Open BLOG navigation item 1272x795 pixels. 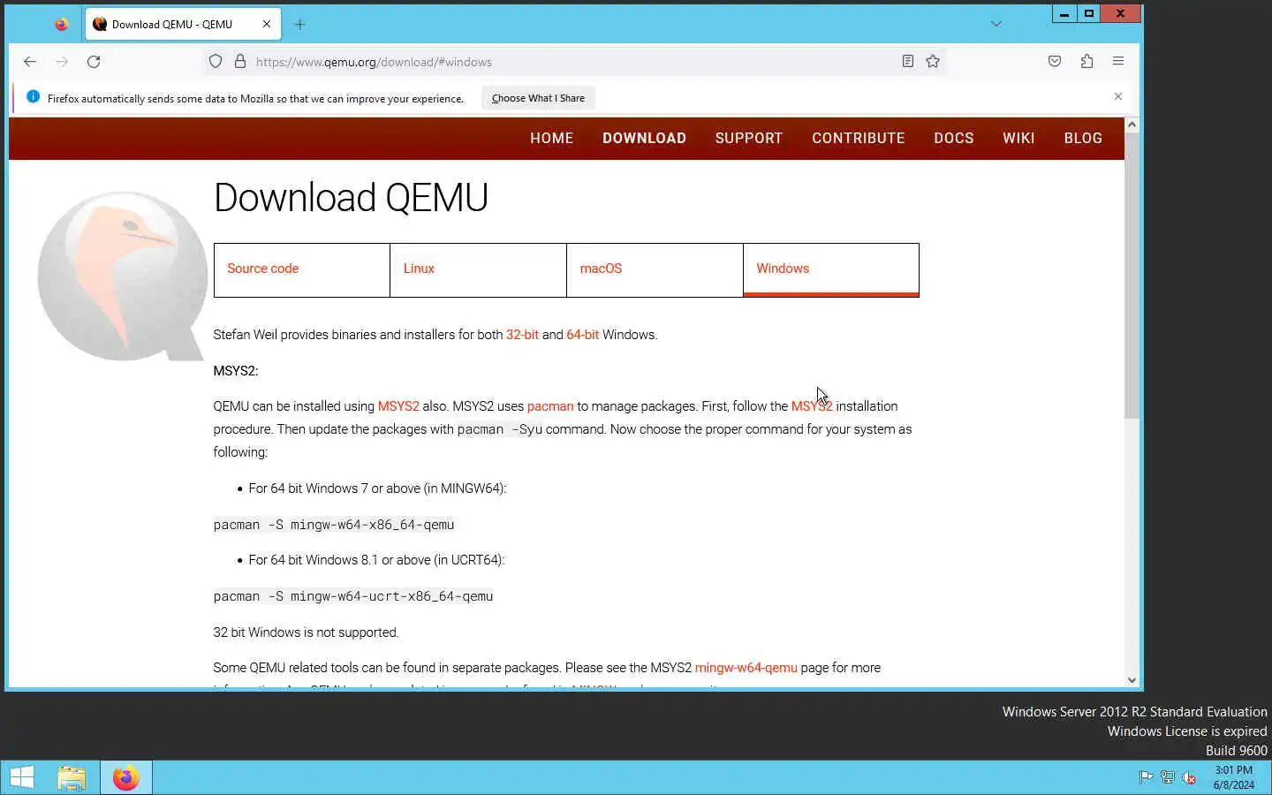[x=1083, y=139]
